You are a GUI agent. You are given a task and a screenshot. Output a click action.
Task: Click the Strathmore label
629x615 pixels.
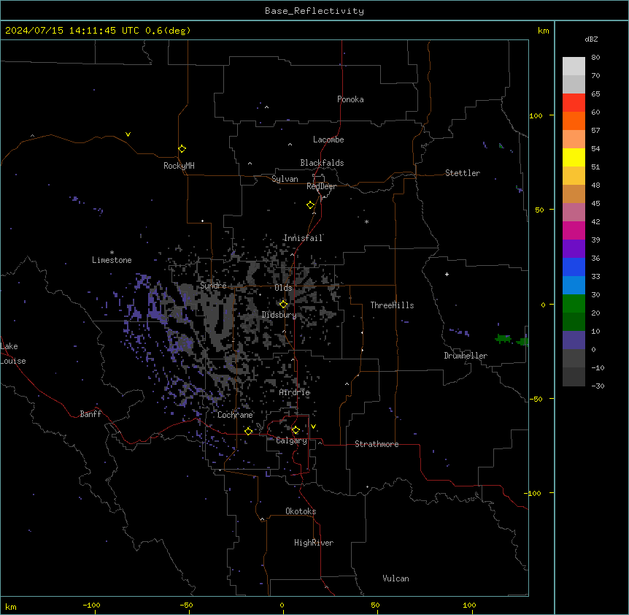click(377, 444)
